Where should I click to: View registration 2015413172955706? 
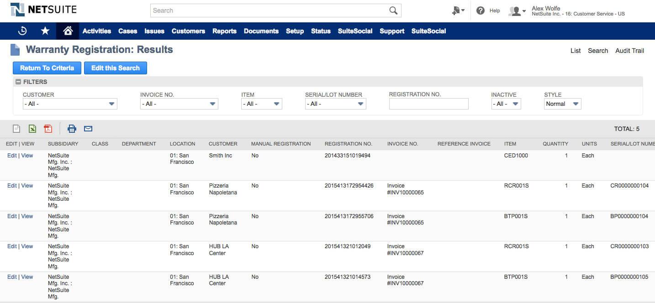coord(27,216)
